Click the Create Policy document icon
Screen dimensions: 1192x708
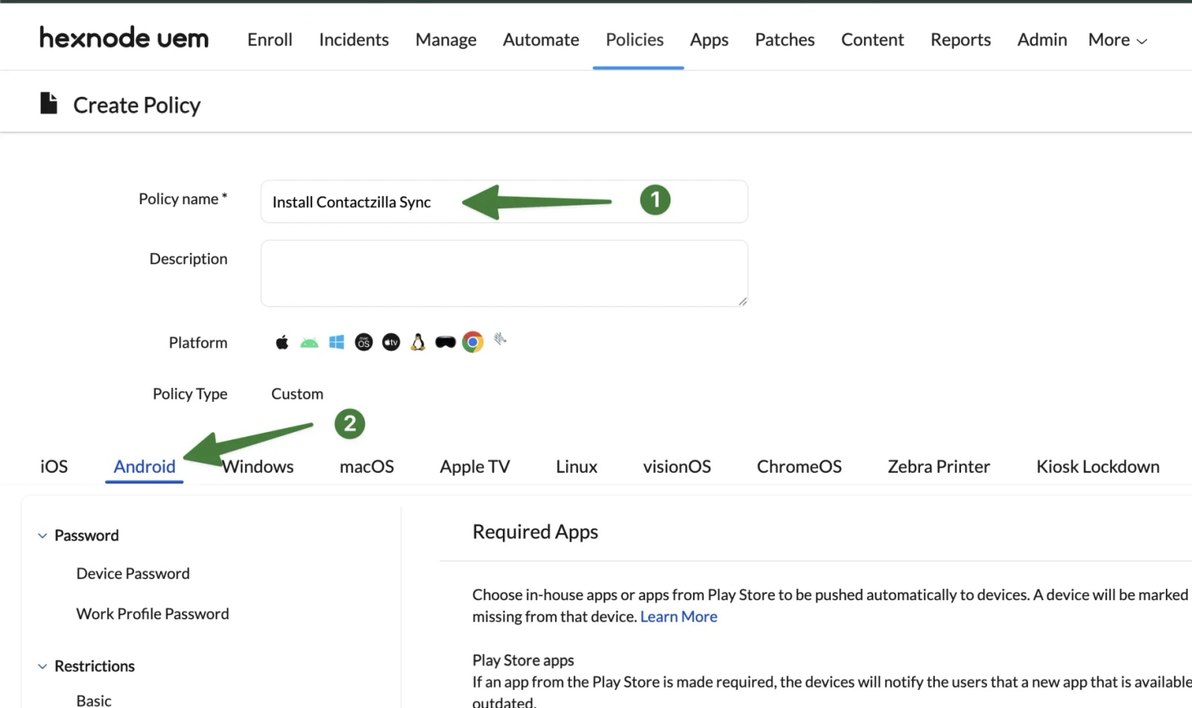click(48, 103)
